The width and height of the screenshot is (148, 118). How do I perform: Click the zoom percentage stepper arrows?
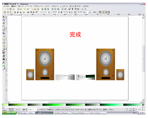pos(143,109)
